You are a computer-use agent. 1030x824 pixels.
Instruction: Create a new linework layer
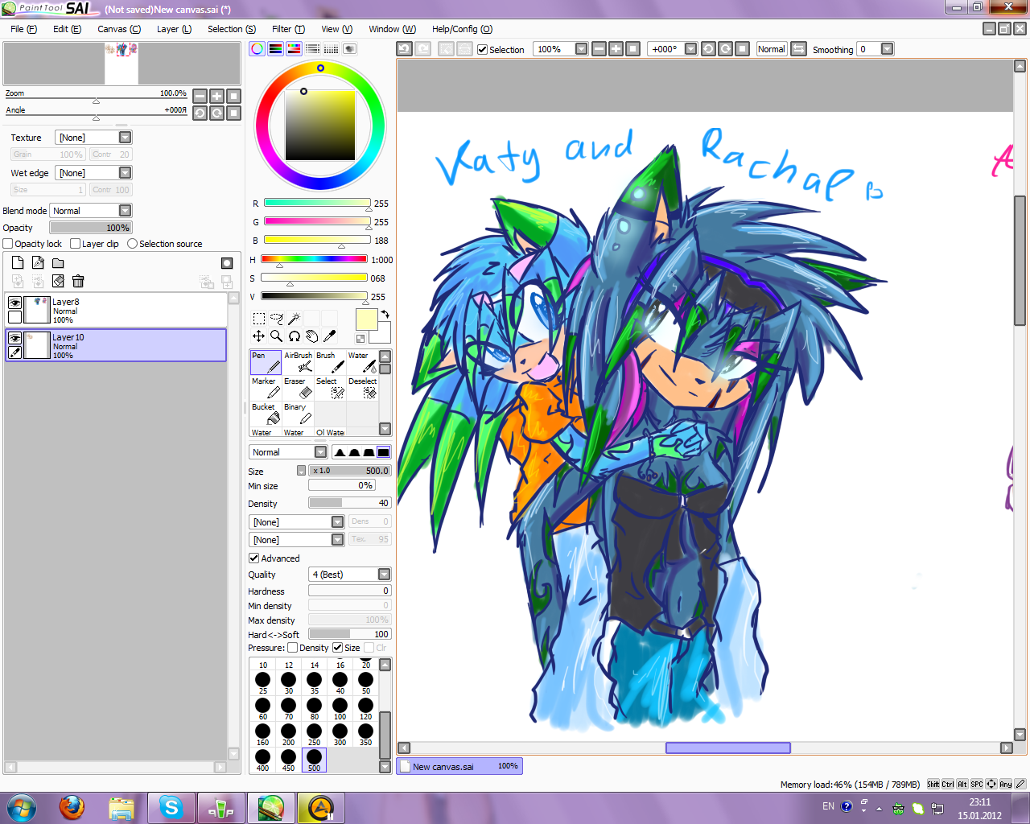38,262
